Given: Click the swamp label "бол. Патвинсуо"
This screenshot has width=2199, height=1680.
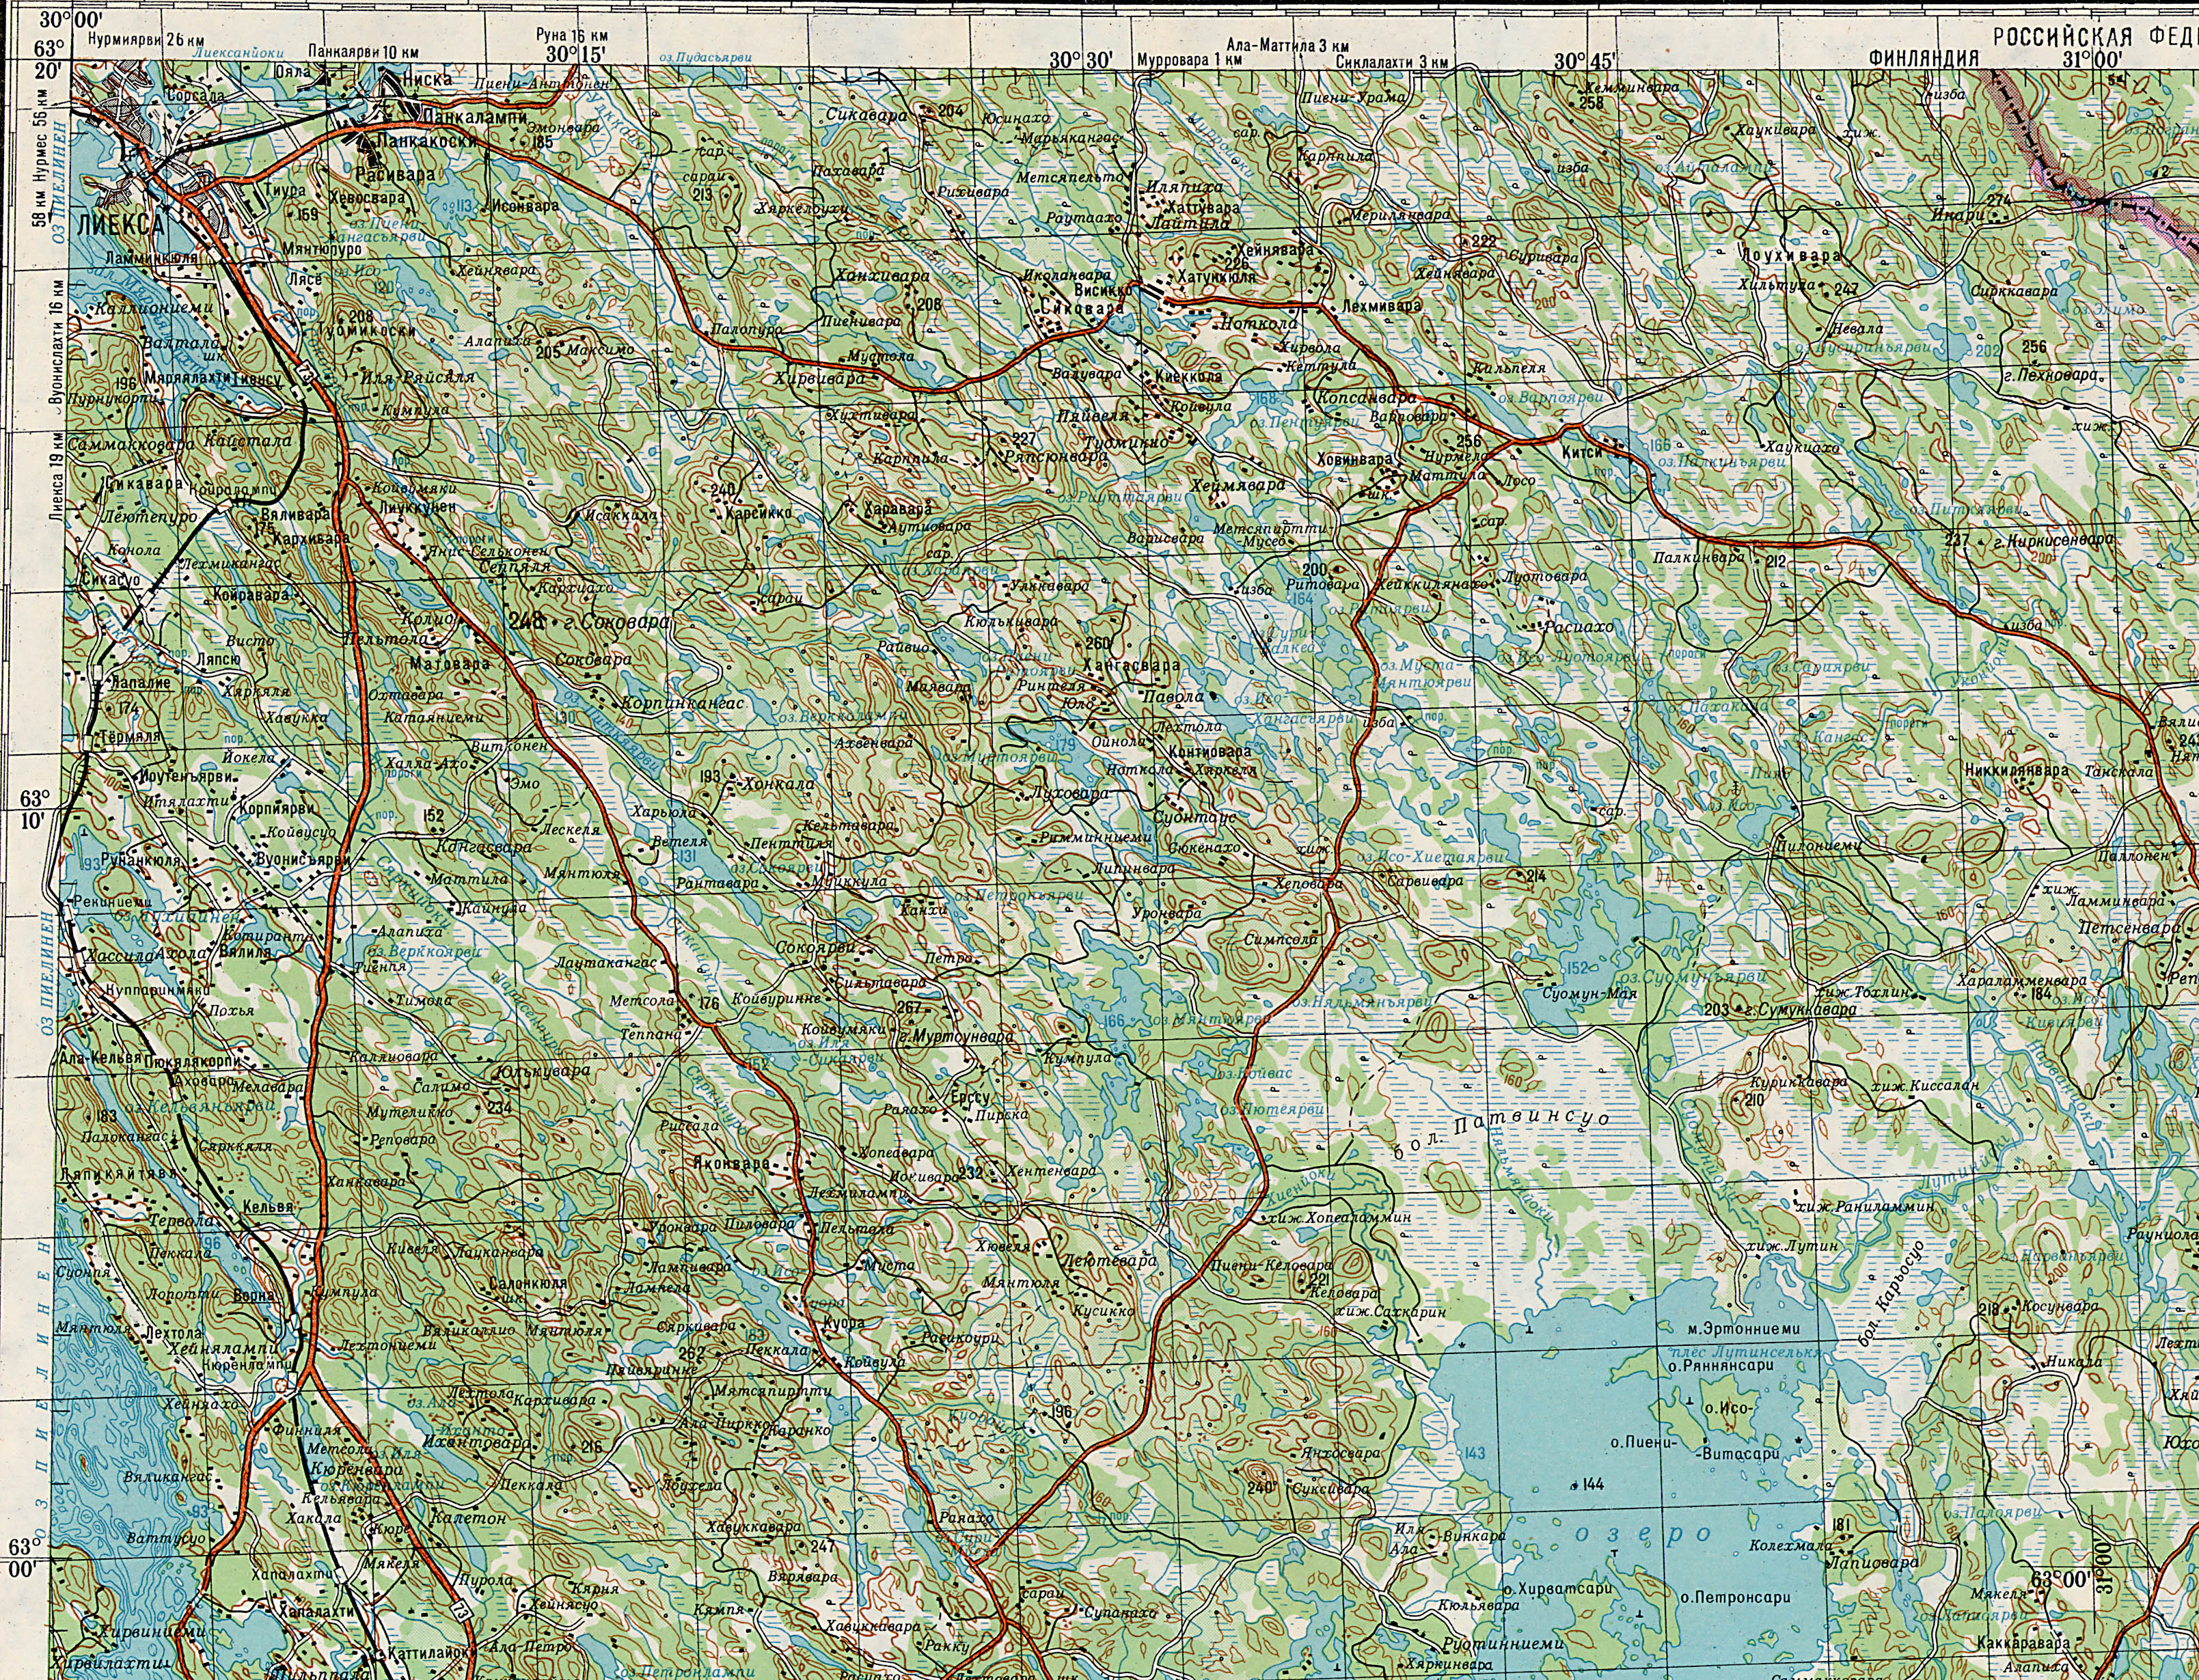Looking at the screenshot, I should [x=1503, y=1131].
